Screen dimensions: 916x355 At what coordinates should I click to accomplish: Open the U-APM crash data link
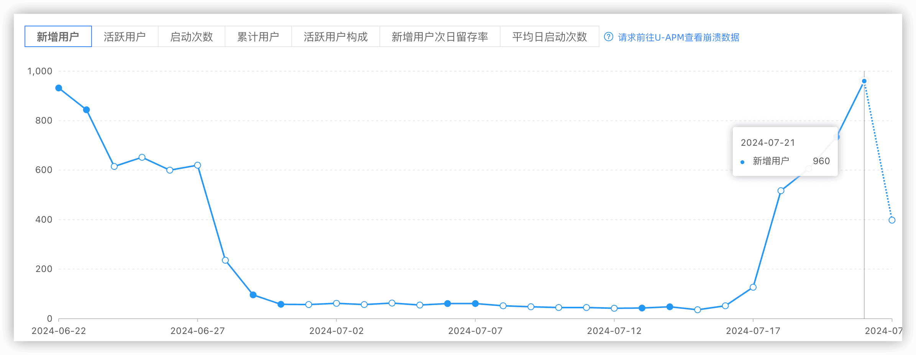click(x=678, y=37)
